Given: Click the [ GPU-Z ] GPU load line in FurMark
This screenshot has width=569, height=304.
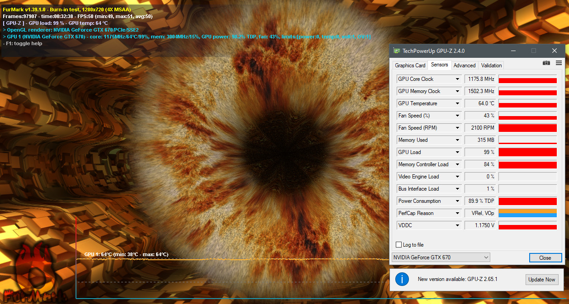Looking at the screenshot, I should coord(56,23).
